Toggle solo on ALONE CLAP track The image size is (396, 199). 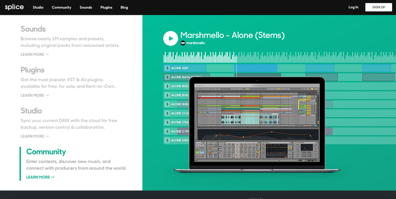[167, 113]
